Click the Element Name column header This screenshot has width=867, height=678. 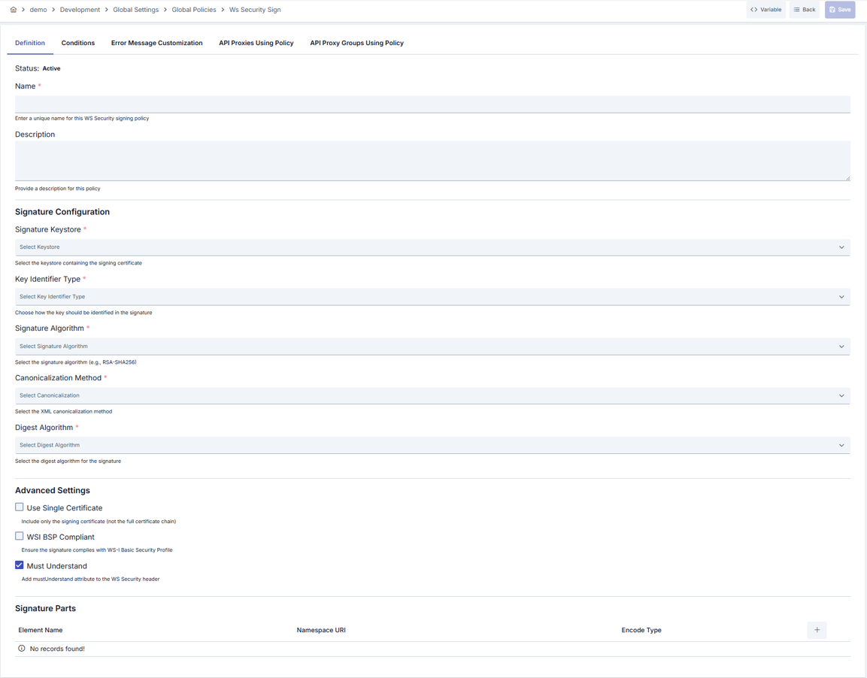(41, 630)
